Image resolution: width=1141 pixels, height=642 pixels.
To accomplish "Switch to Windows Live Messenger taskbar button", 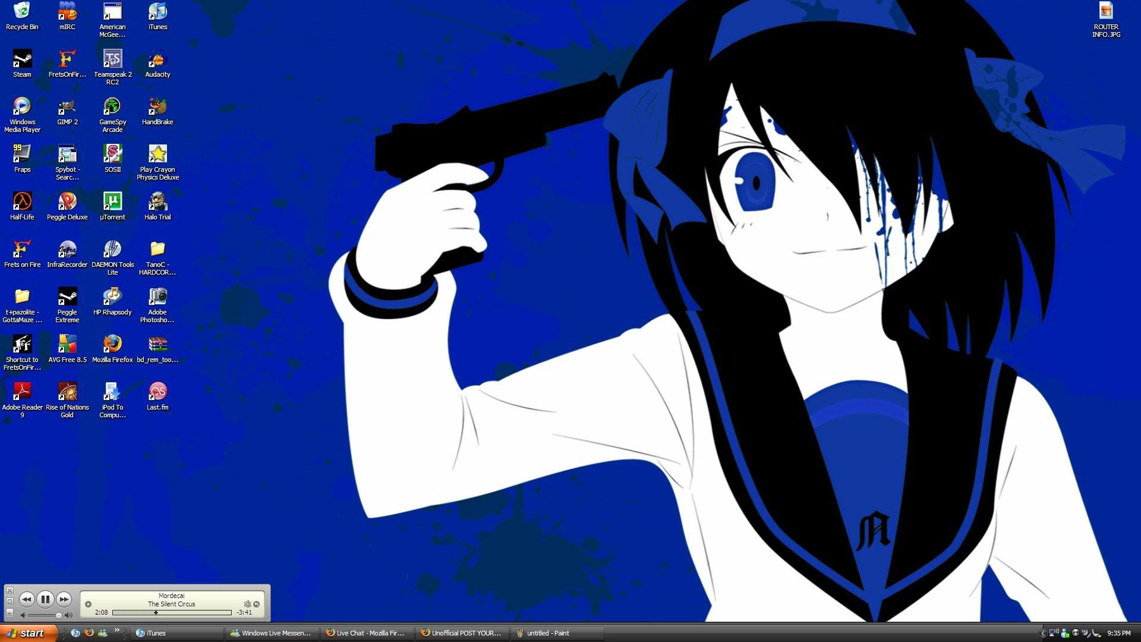I will click(272, 633).
